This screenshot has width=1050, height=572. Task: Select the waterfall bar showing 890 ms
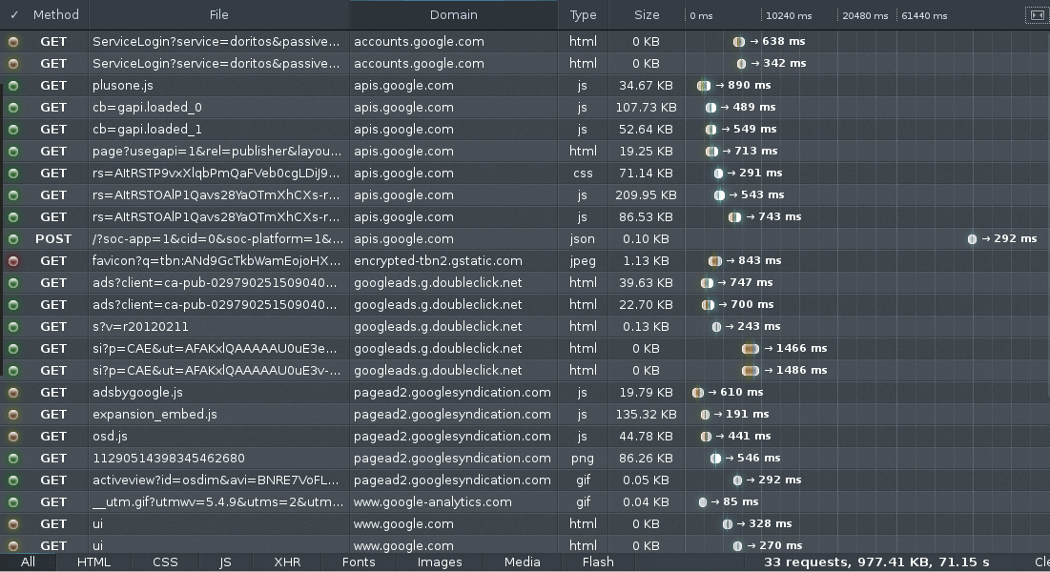point(703,86)
